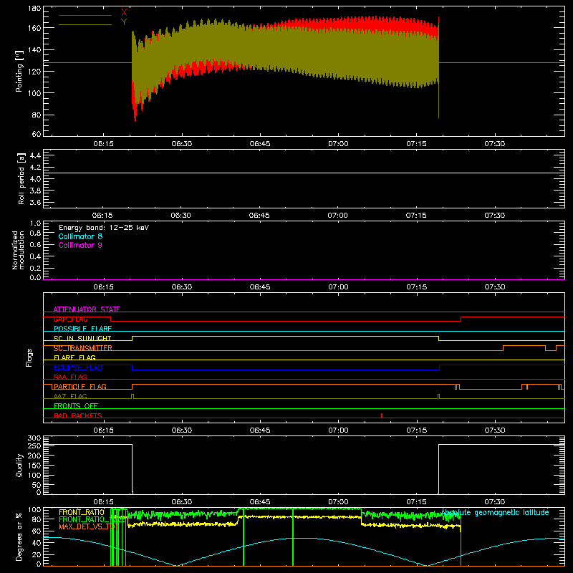
Task: Click the Roll period axis title
Action: [21, 178]
